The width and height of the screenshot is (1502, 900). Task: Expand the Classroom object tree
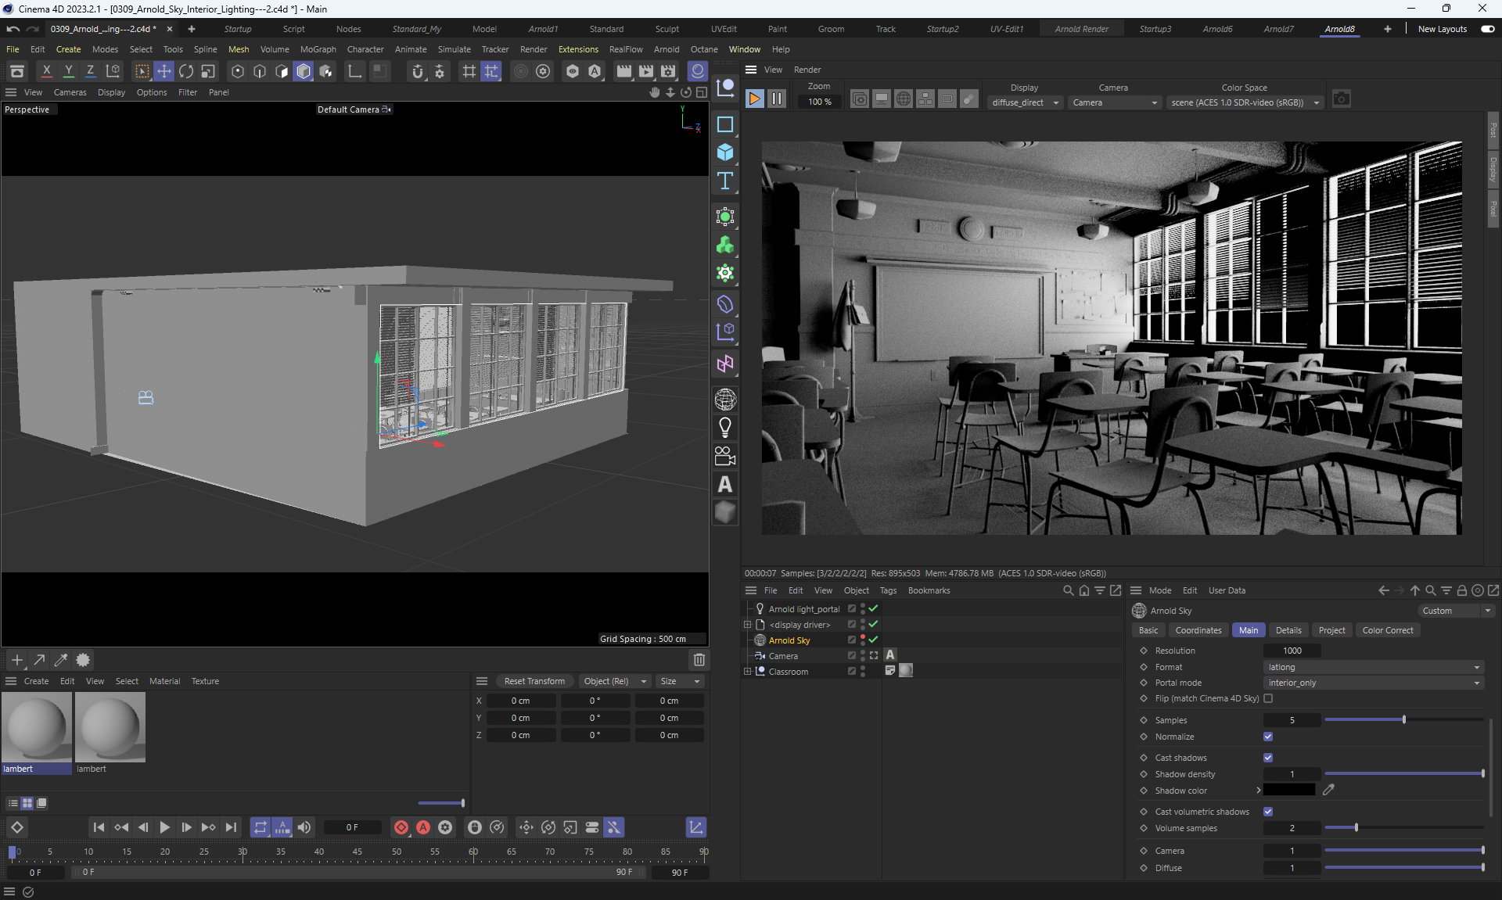click(747, 672)
